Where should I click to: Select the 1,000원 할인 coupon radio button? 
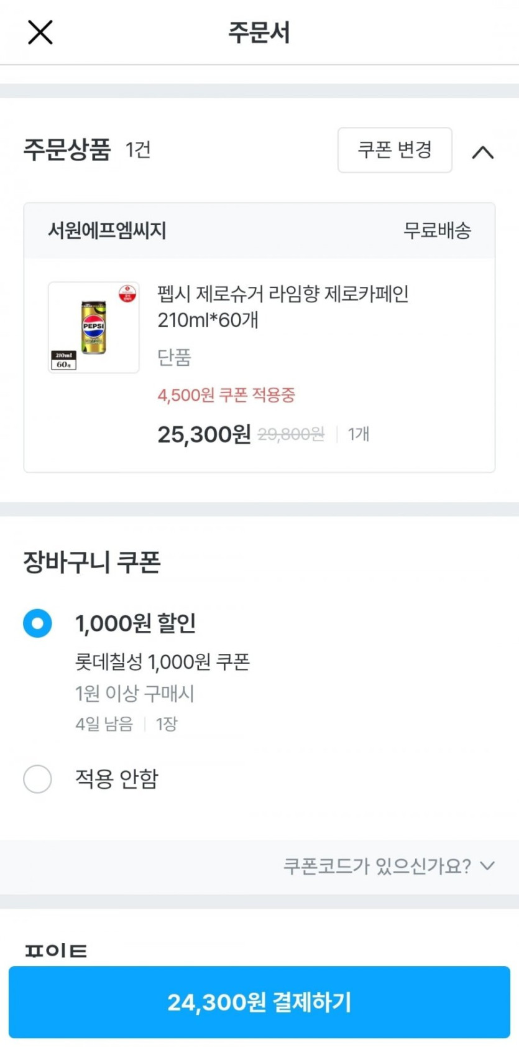click(x=37, y=623)
